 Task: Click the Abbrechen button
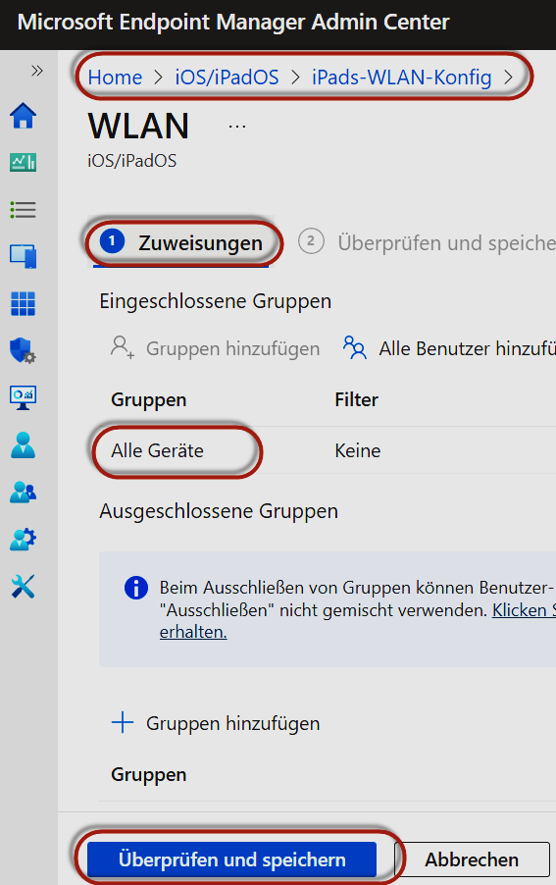(472, 859)
